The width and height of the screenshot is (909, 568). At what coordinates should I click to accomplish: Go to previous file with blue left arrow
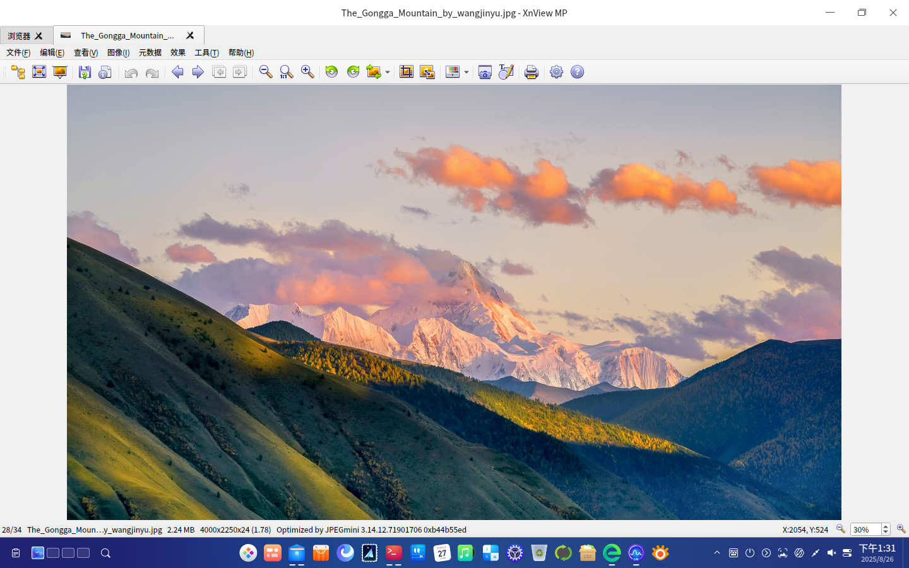(177, 72)
